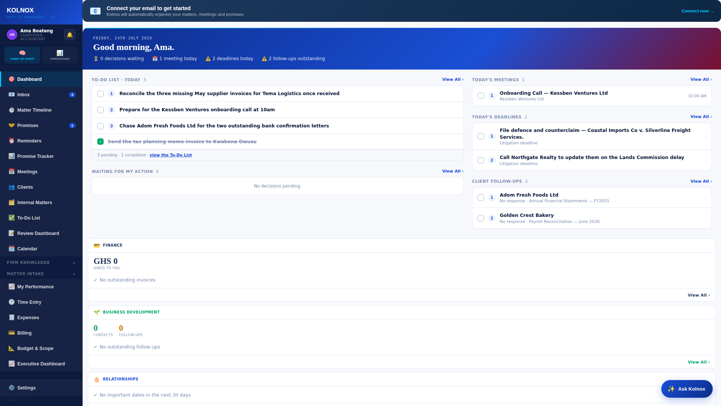Click the Inbox unread count badge
Image resolution: width=721 pixels, height=406 pixels.
(72, 95)
